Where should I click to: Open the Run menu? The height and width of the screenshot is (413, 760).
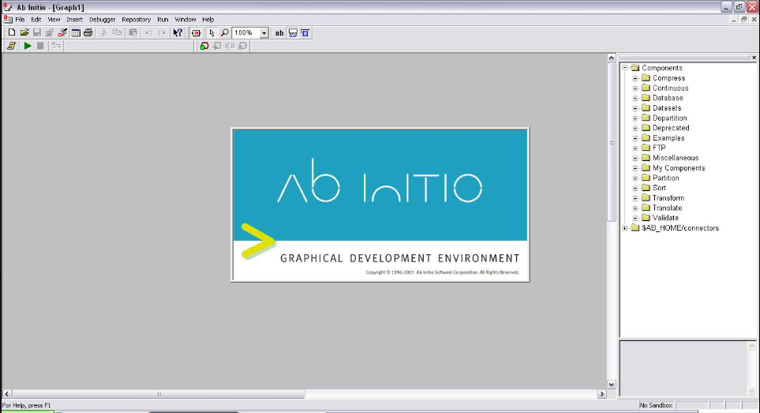tap(163, 20)
